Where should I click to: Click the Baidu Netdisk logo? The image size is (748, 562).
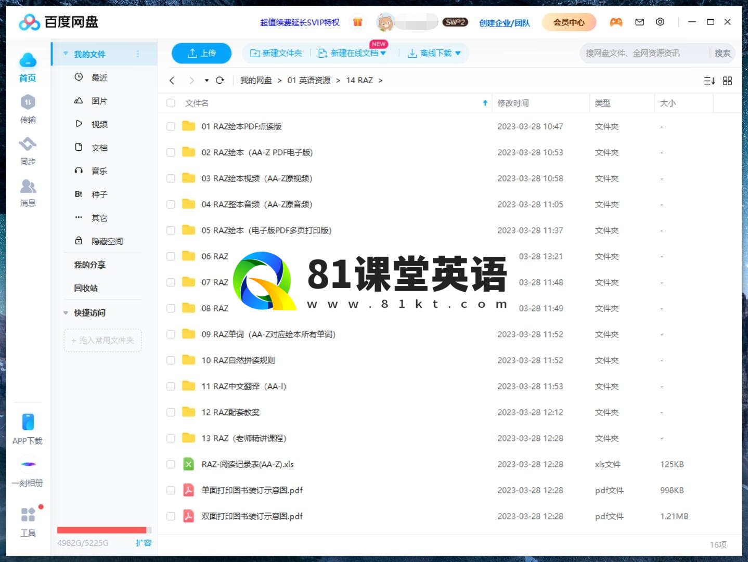58,22
